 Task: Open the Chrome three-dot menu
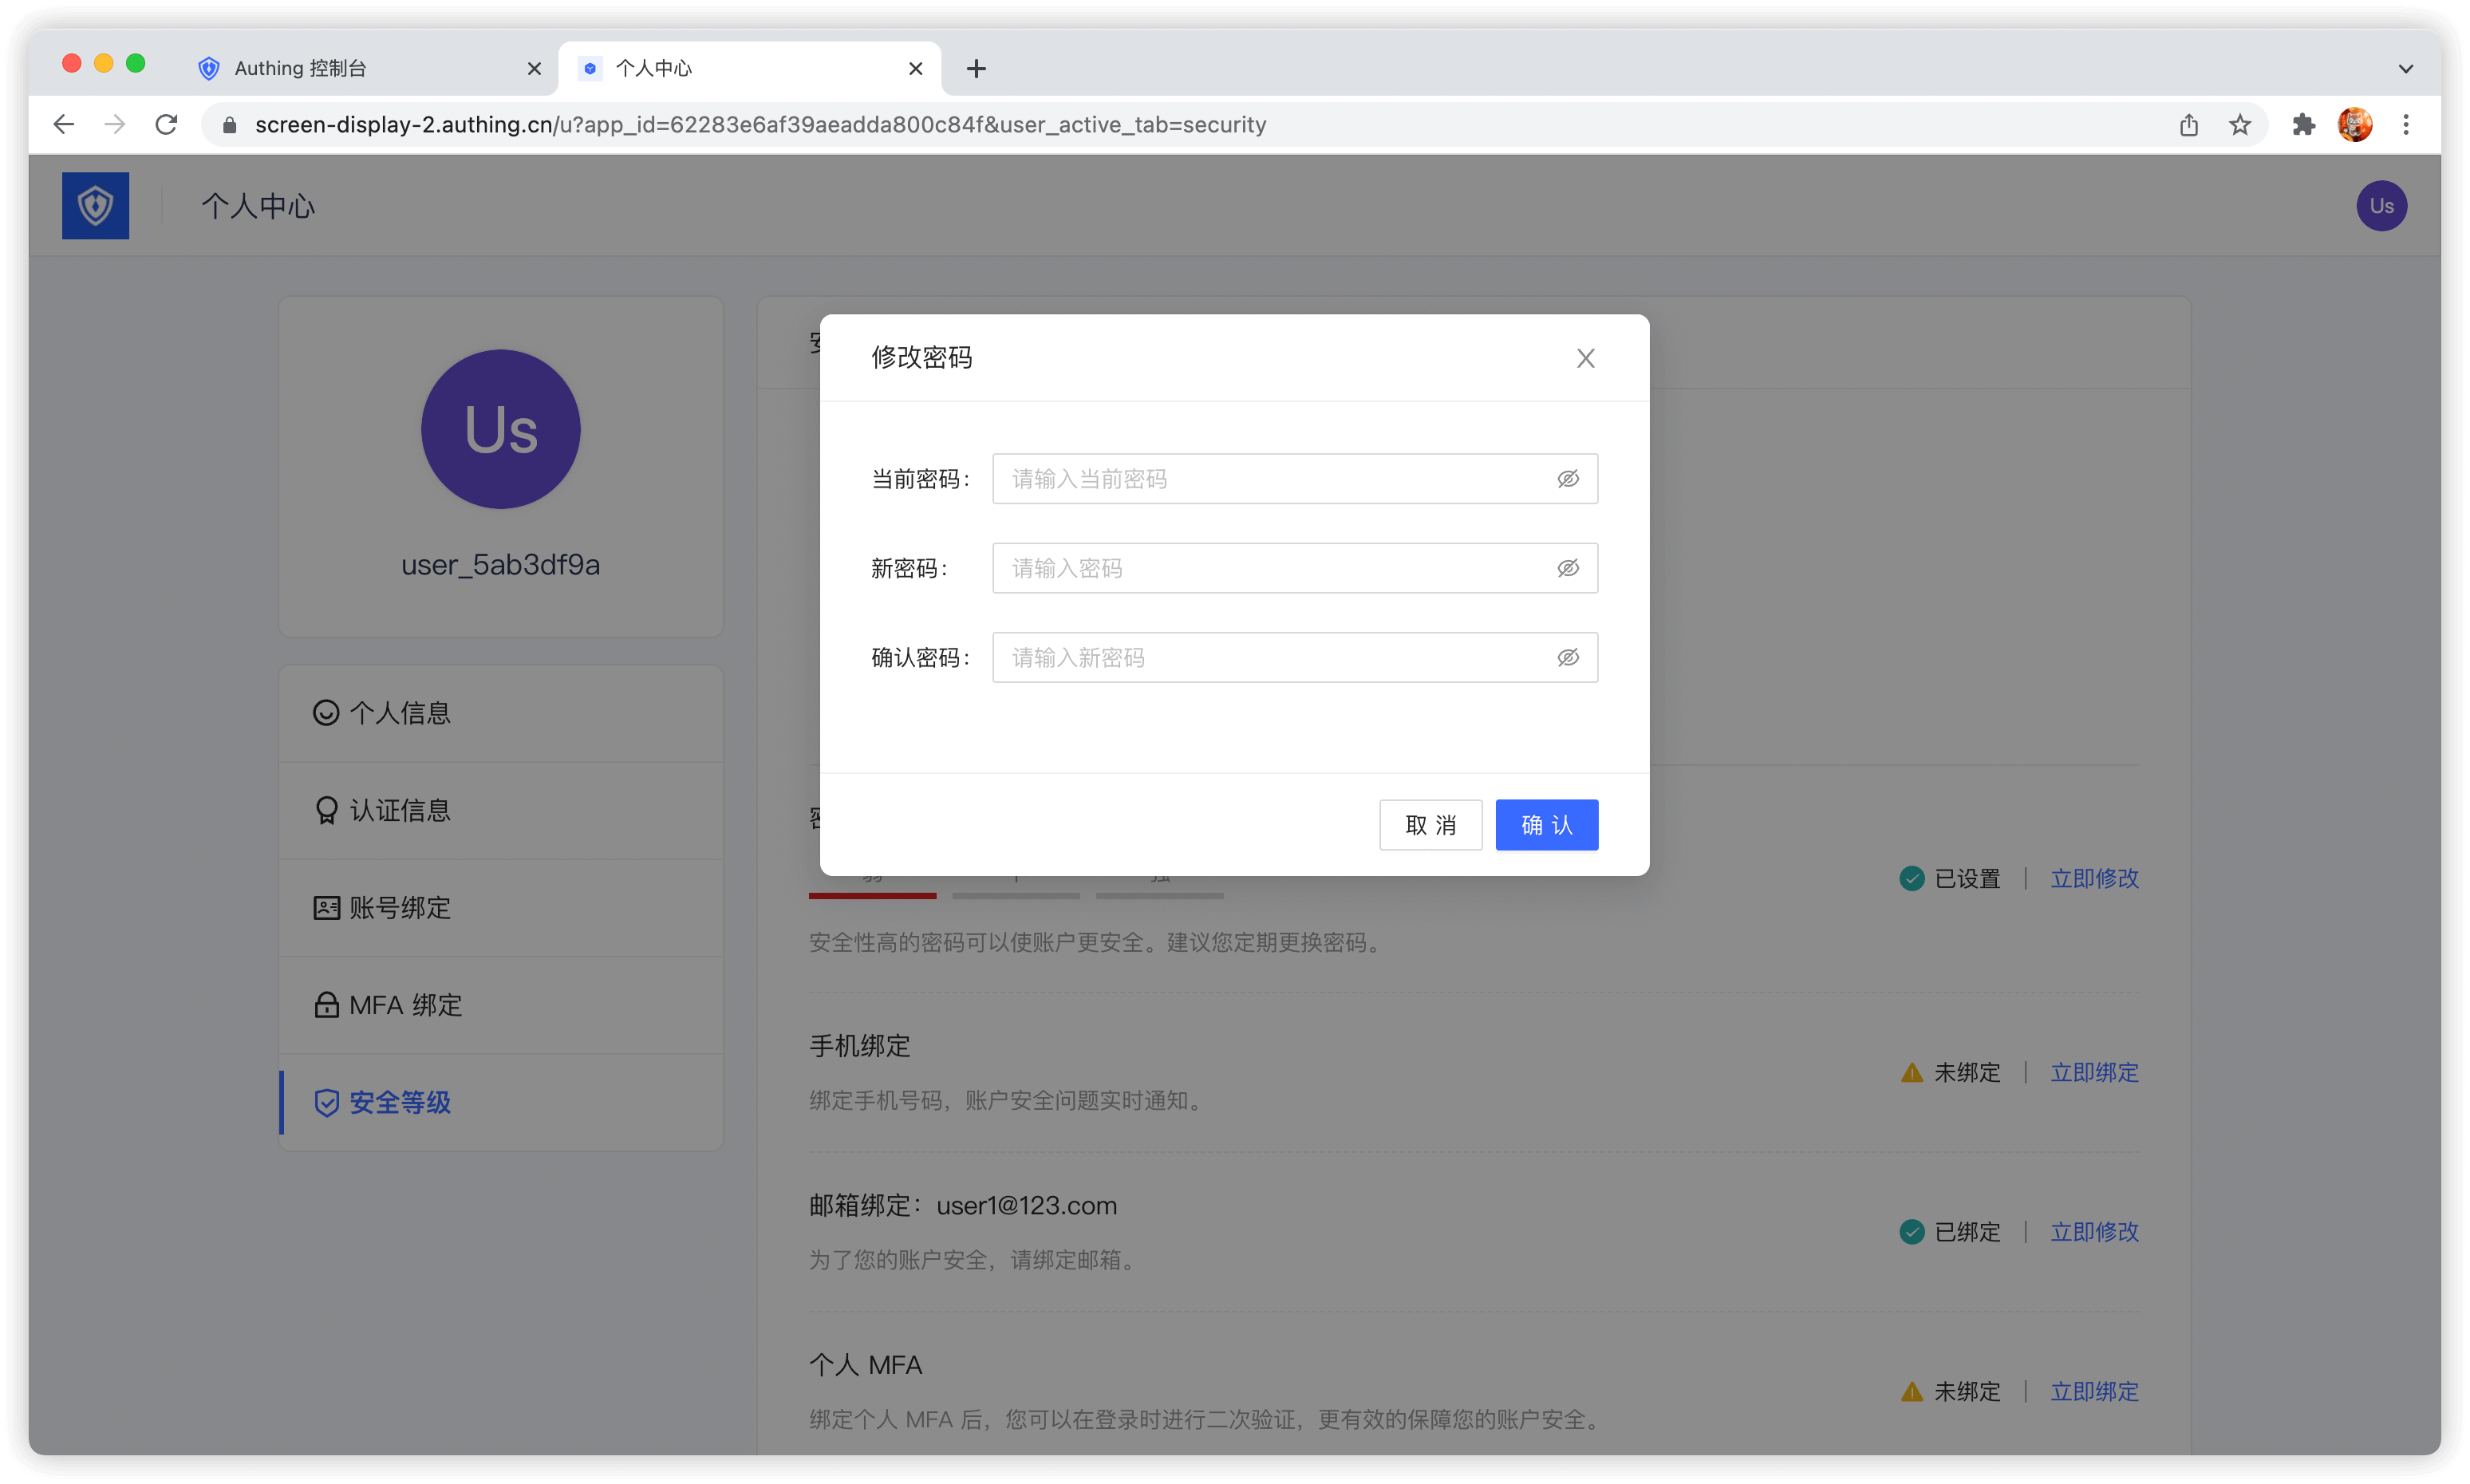point(2406,124)
